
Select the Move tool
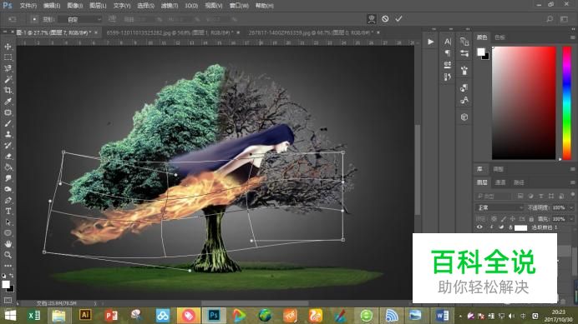[x=8, y=47]
